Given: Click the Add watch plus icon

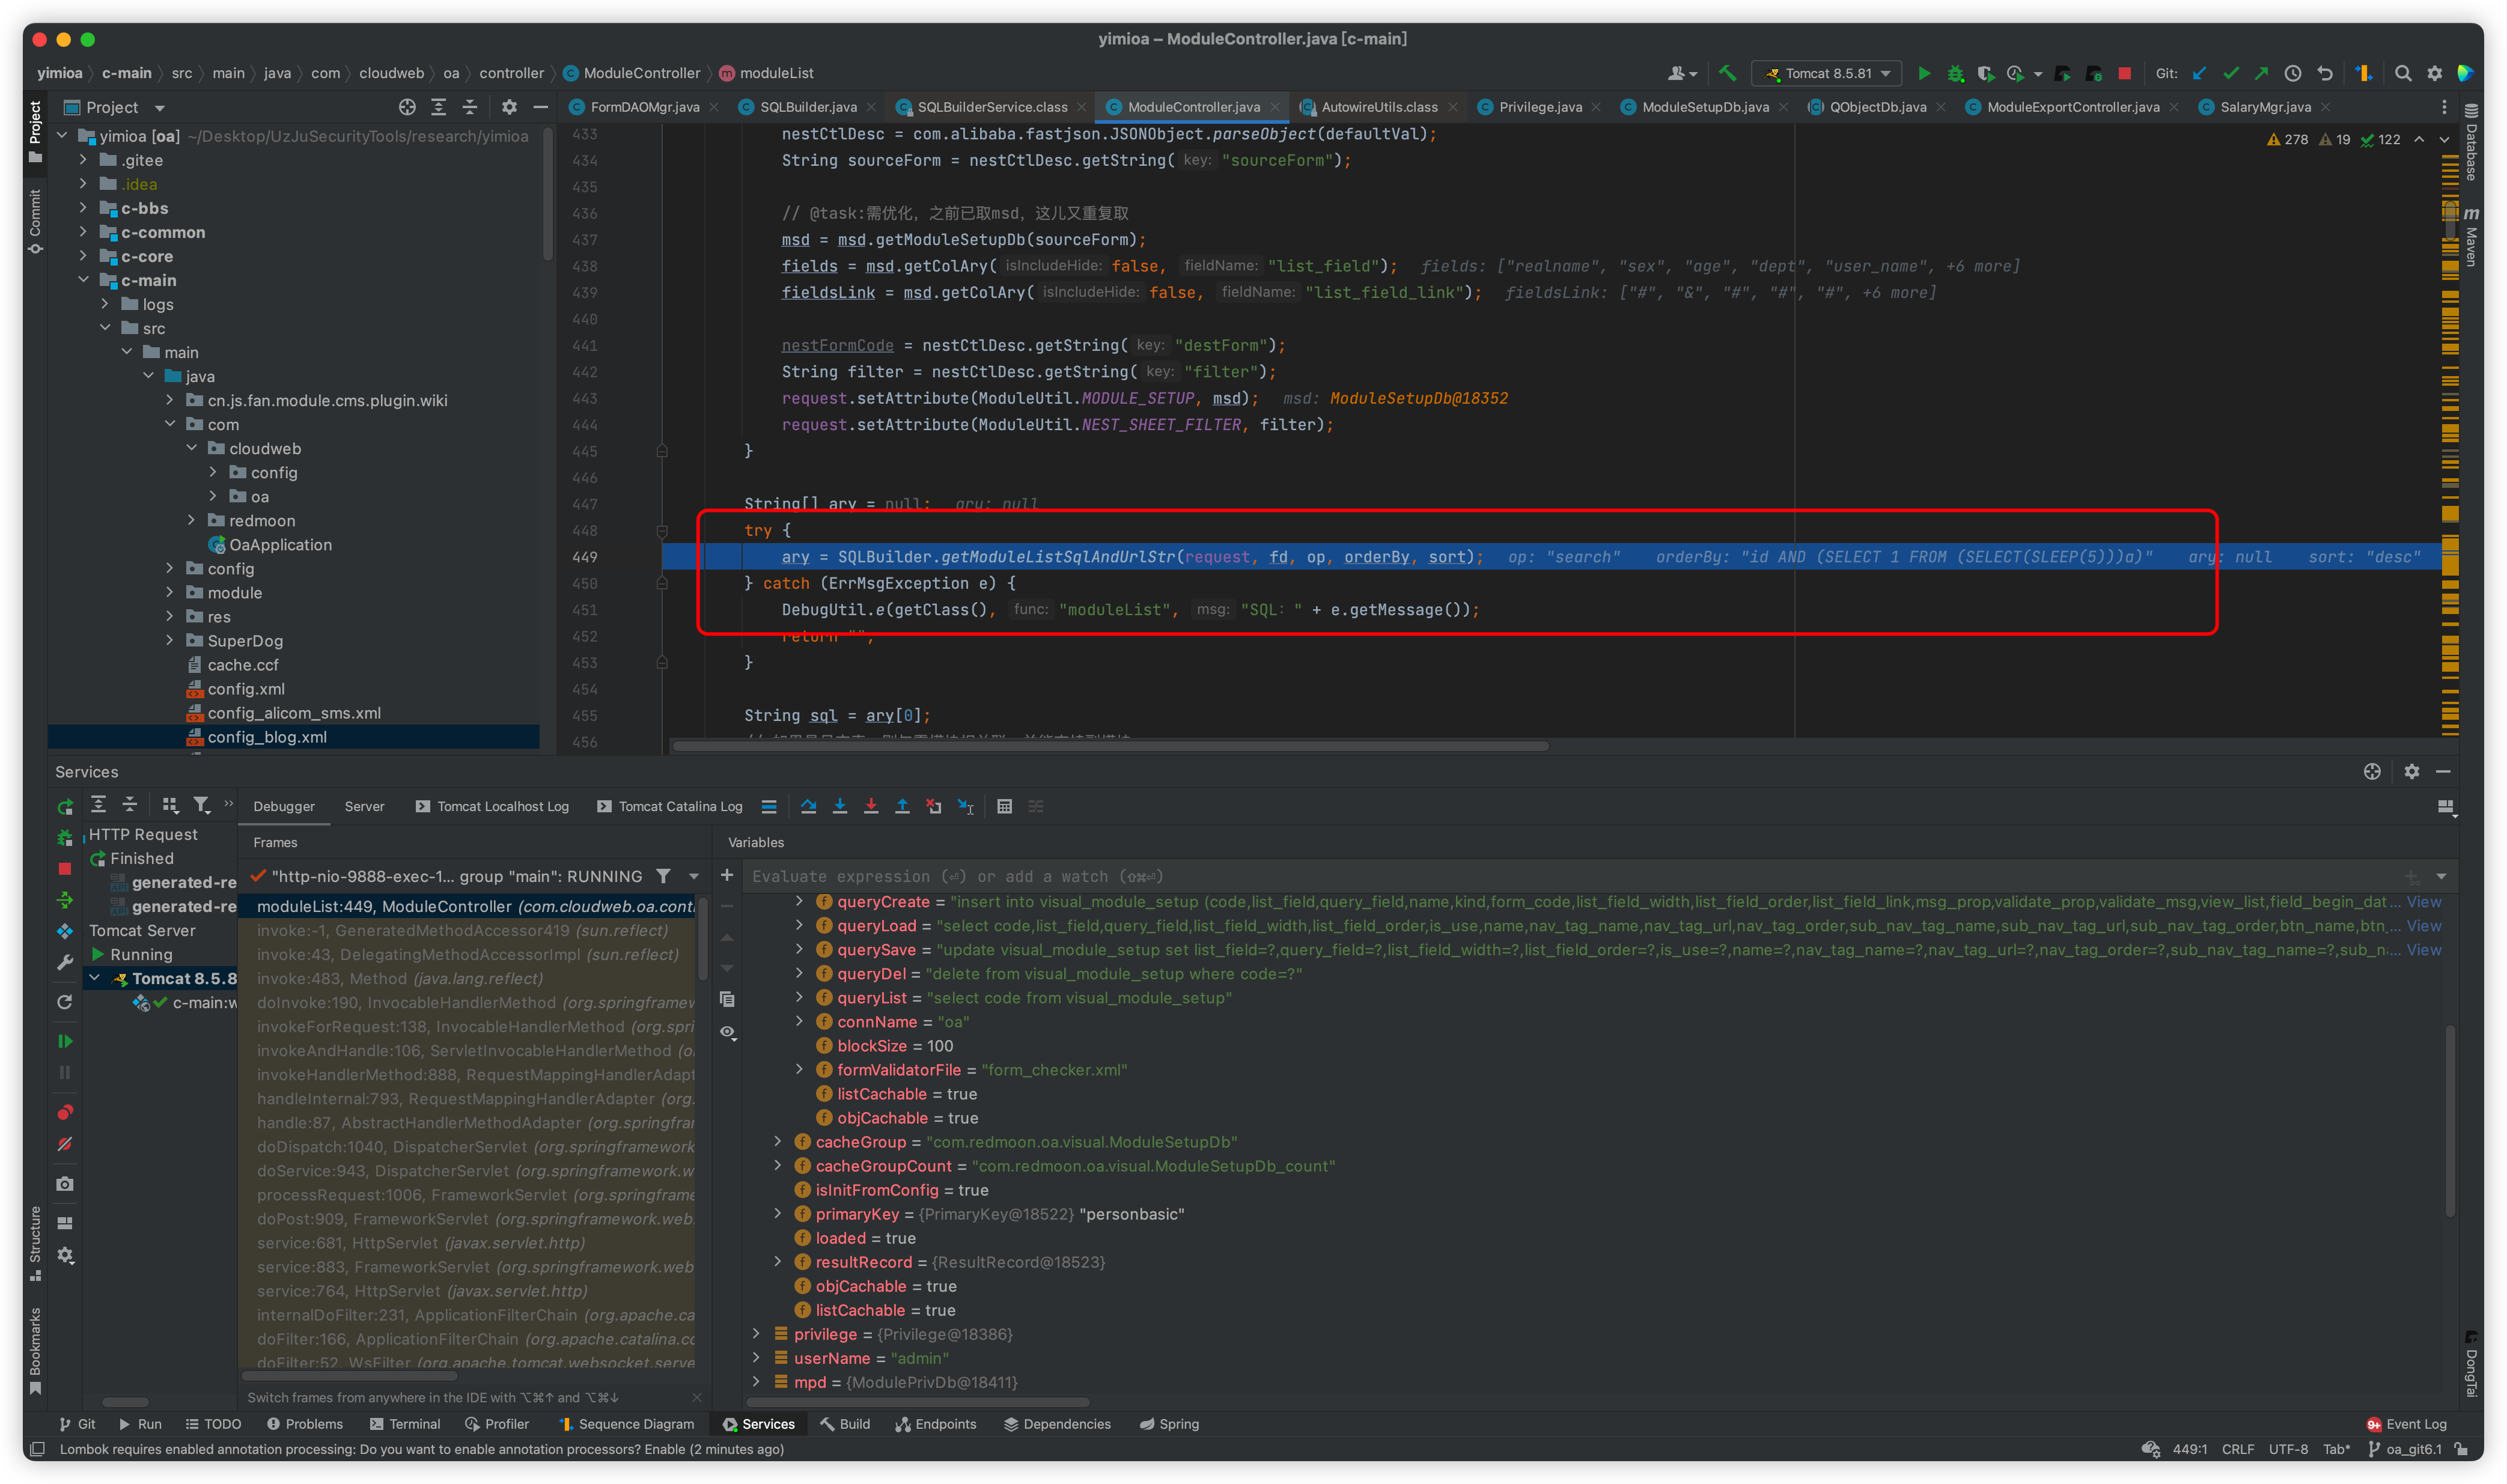Looking at the screenshot, I should pos(727,876).
